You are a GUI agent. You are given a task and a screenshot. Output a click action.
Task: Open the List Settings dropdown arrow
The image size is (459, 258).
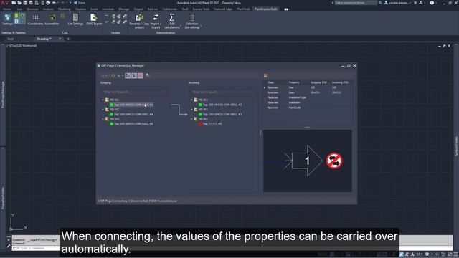click(75, 27)
